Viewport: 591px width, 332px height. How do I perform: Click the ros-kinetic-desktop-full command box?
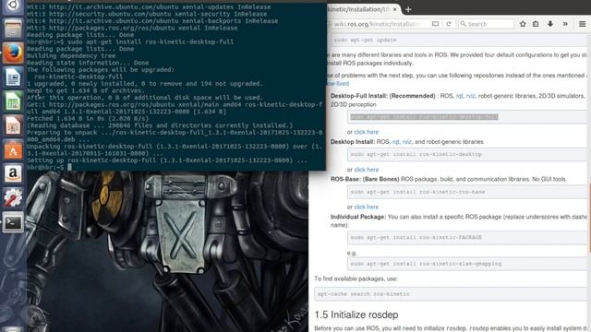pyautogui.click(x=467, y=117)
